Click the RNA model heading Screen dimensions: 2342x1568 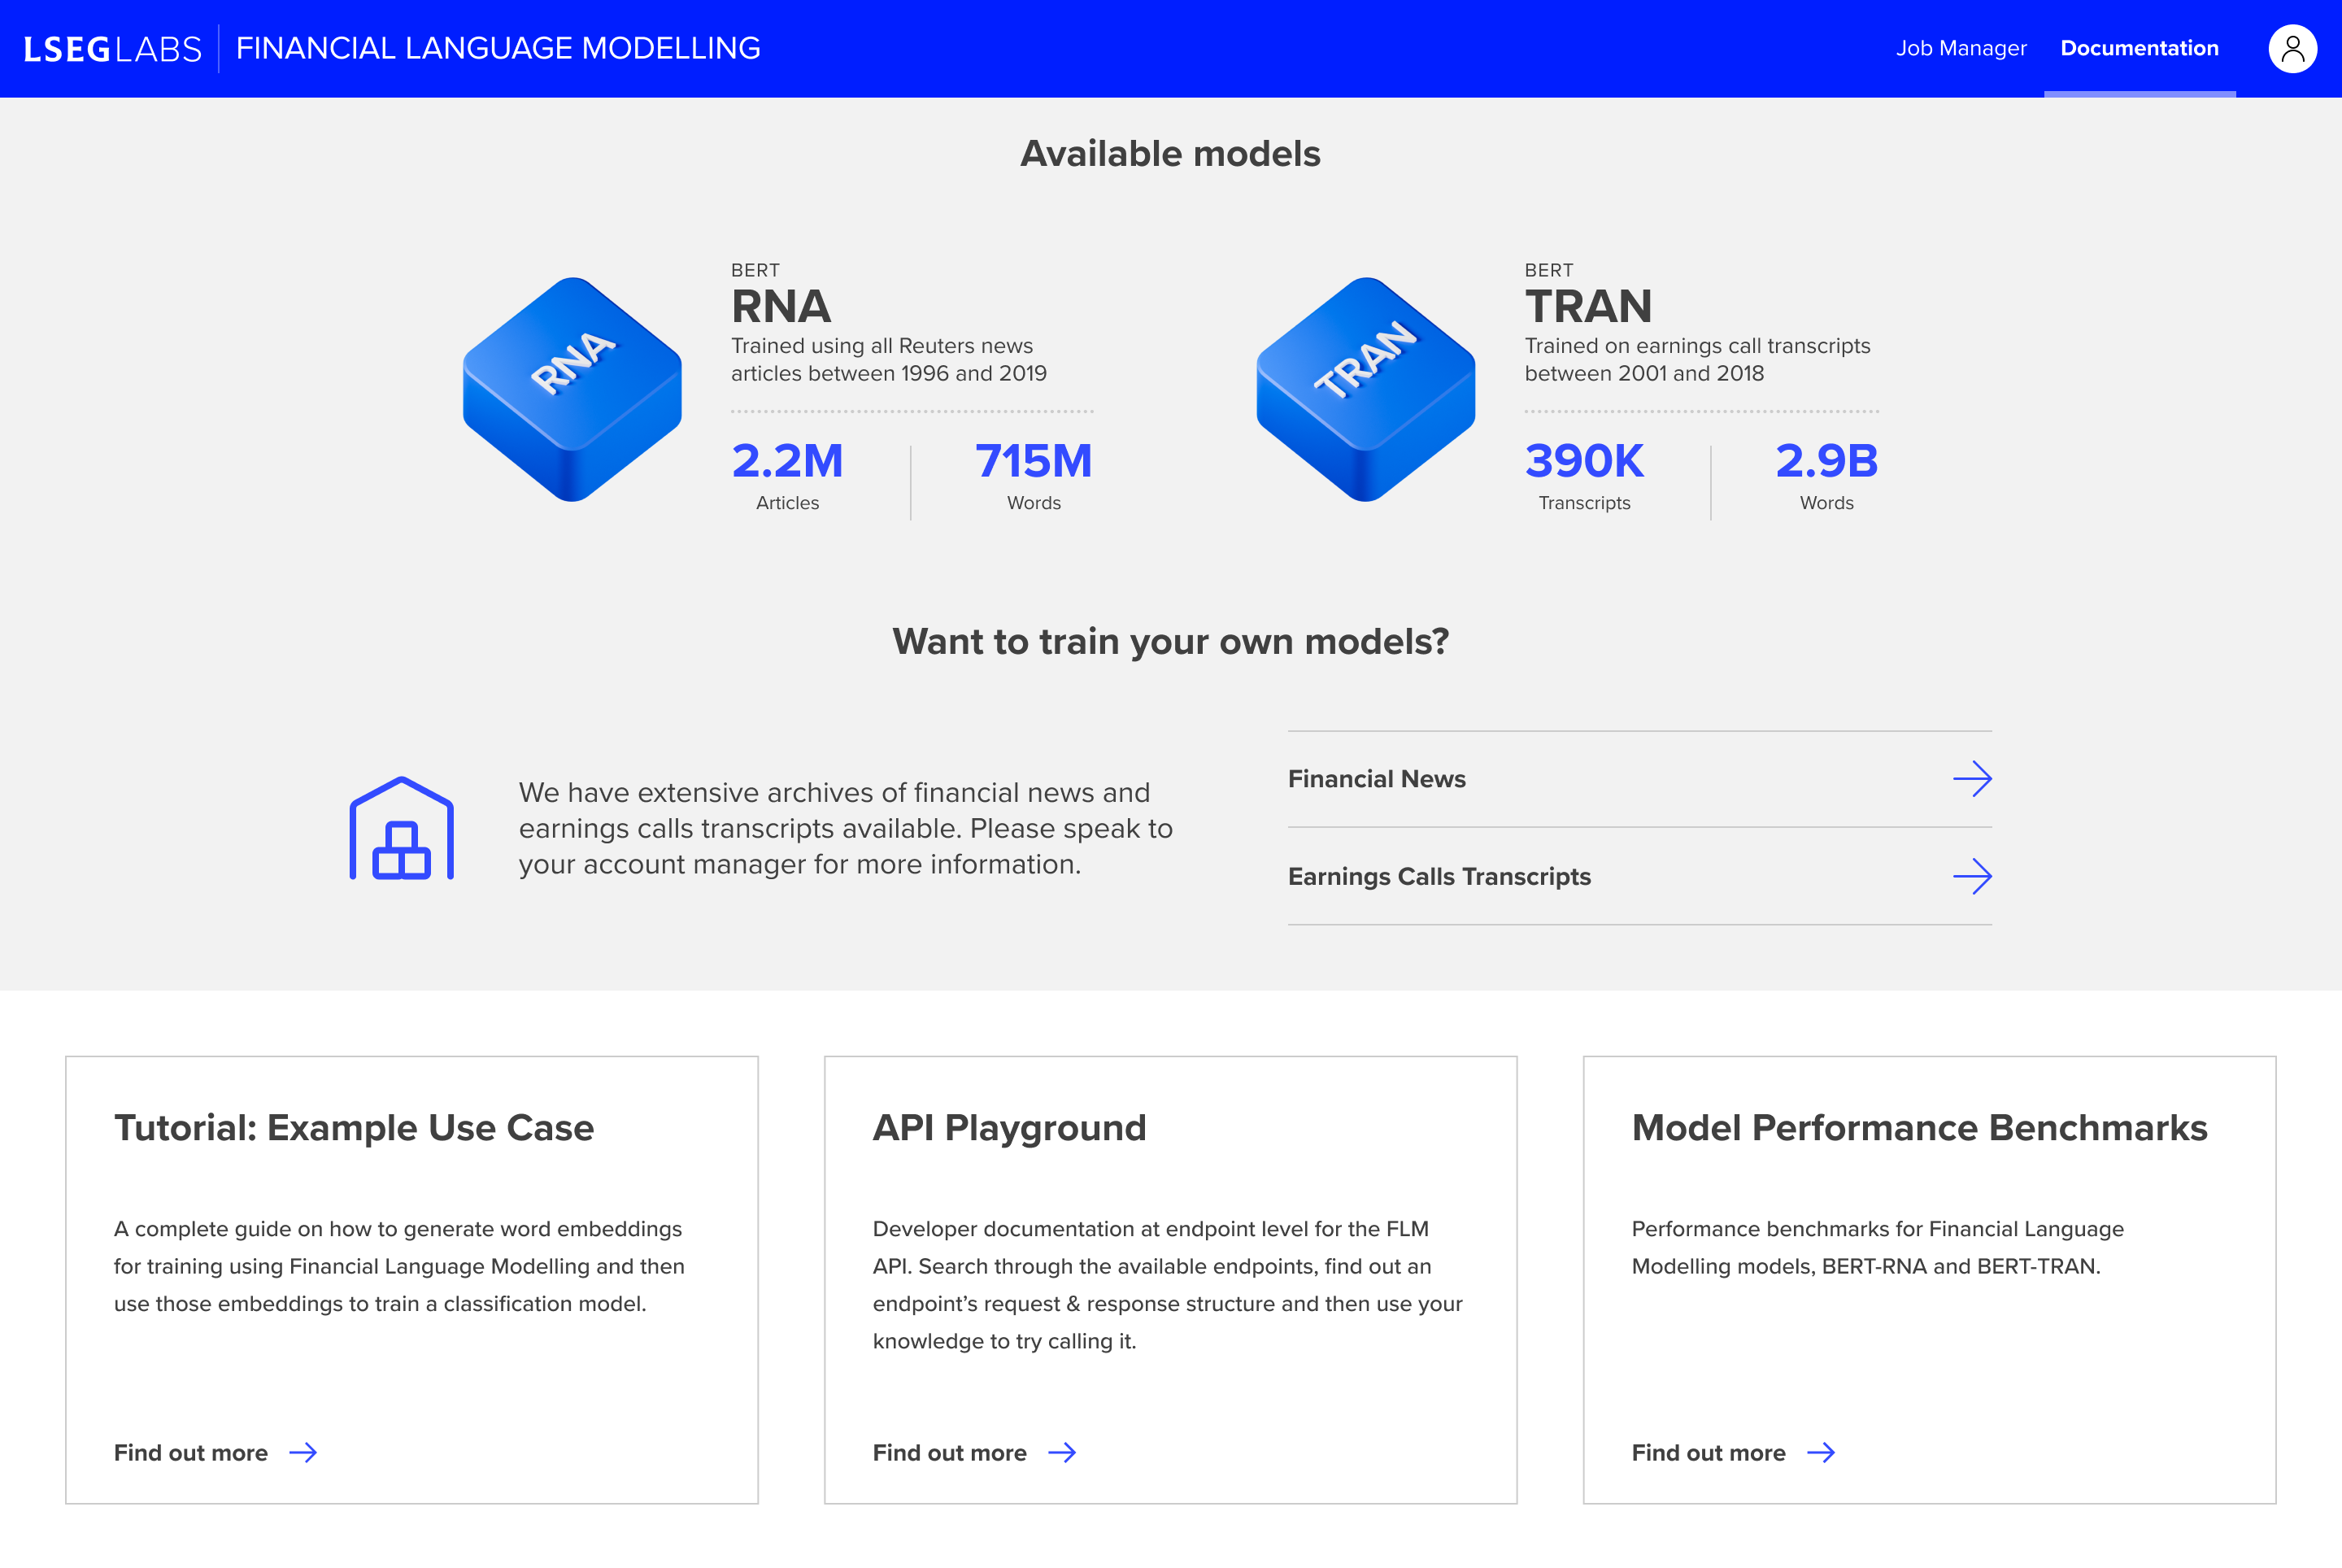(x=781, y=306)
